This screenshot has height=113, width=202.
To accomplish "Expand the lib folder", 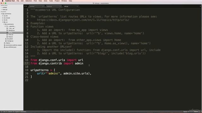I will (x=3, y=20).
